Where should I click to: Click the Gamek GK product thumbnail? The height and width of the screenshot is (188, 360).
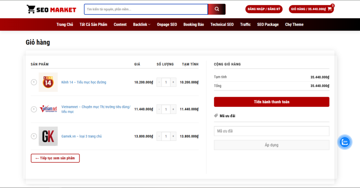pyautogui.click(x=48, y=136)
